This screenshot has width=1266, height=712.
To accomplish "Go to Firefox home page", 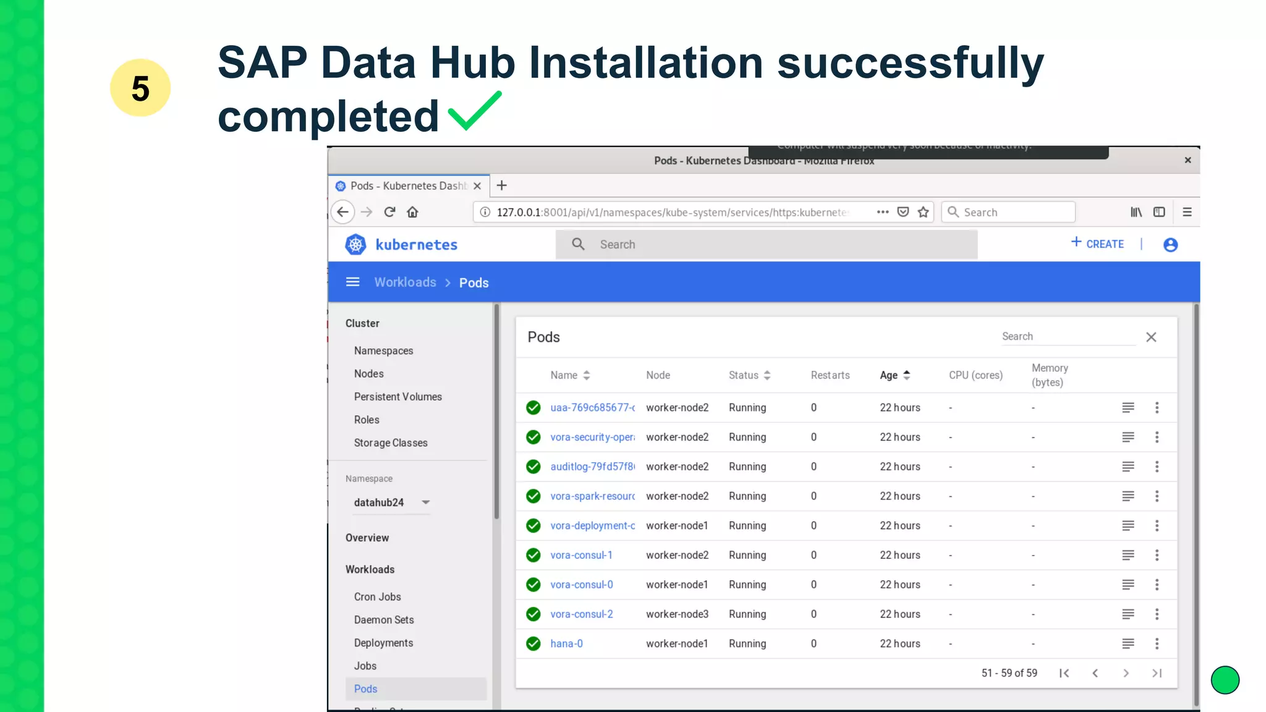I will point(412,212).
